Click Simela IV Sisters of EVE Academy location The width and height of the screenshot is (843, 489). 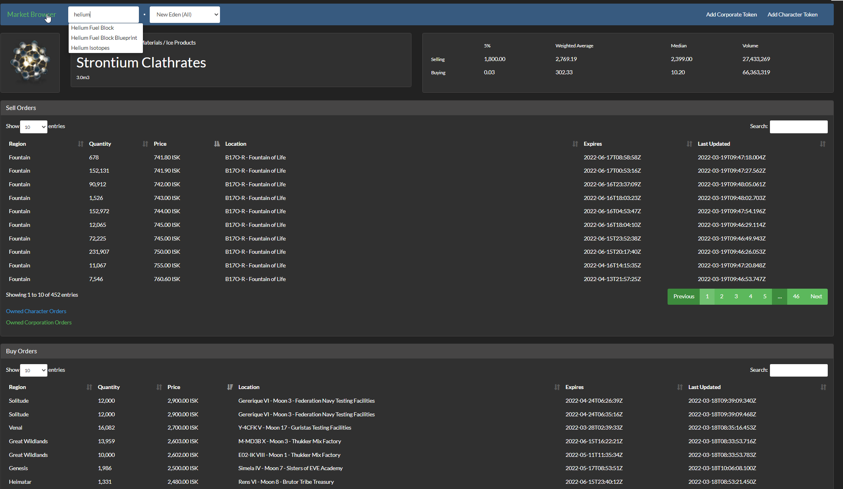point(290,468)
